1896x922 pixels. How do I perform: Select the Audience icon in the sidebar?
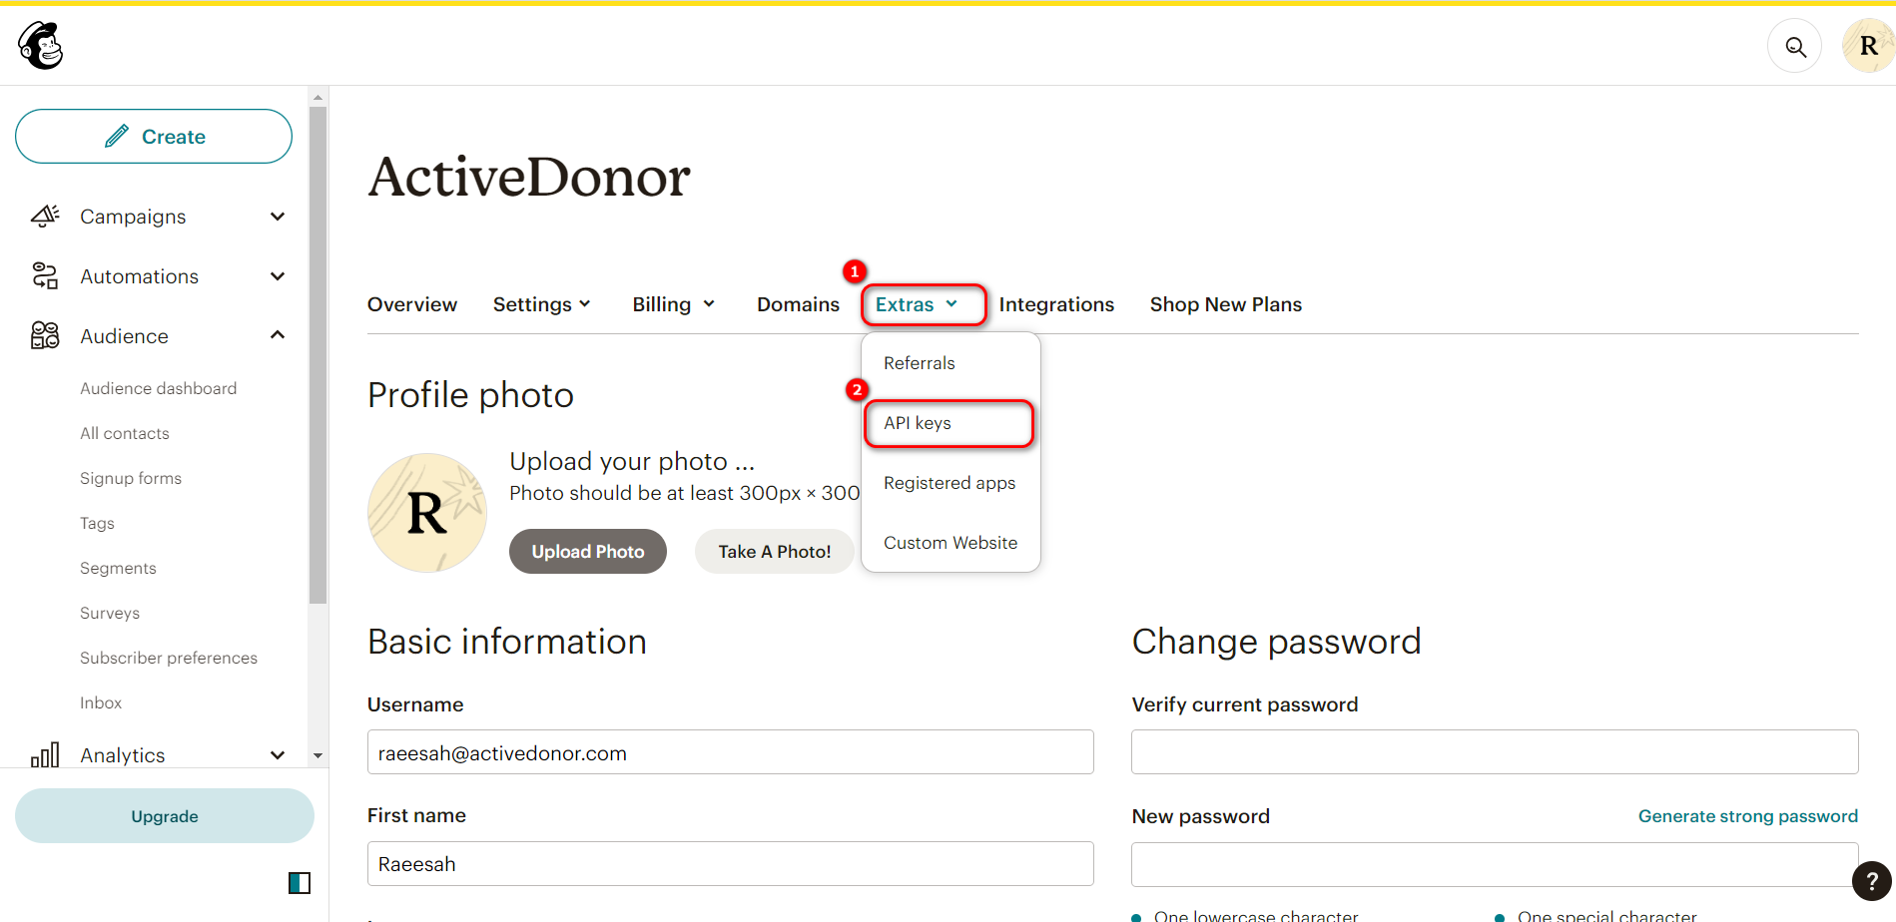point(44,335)
